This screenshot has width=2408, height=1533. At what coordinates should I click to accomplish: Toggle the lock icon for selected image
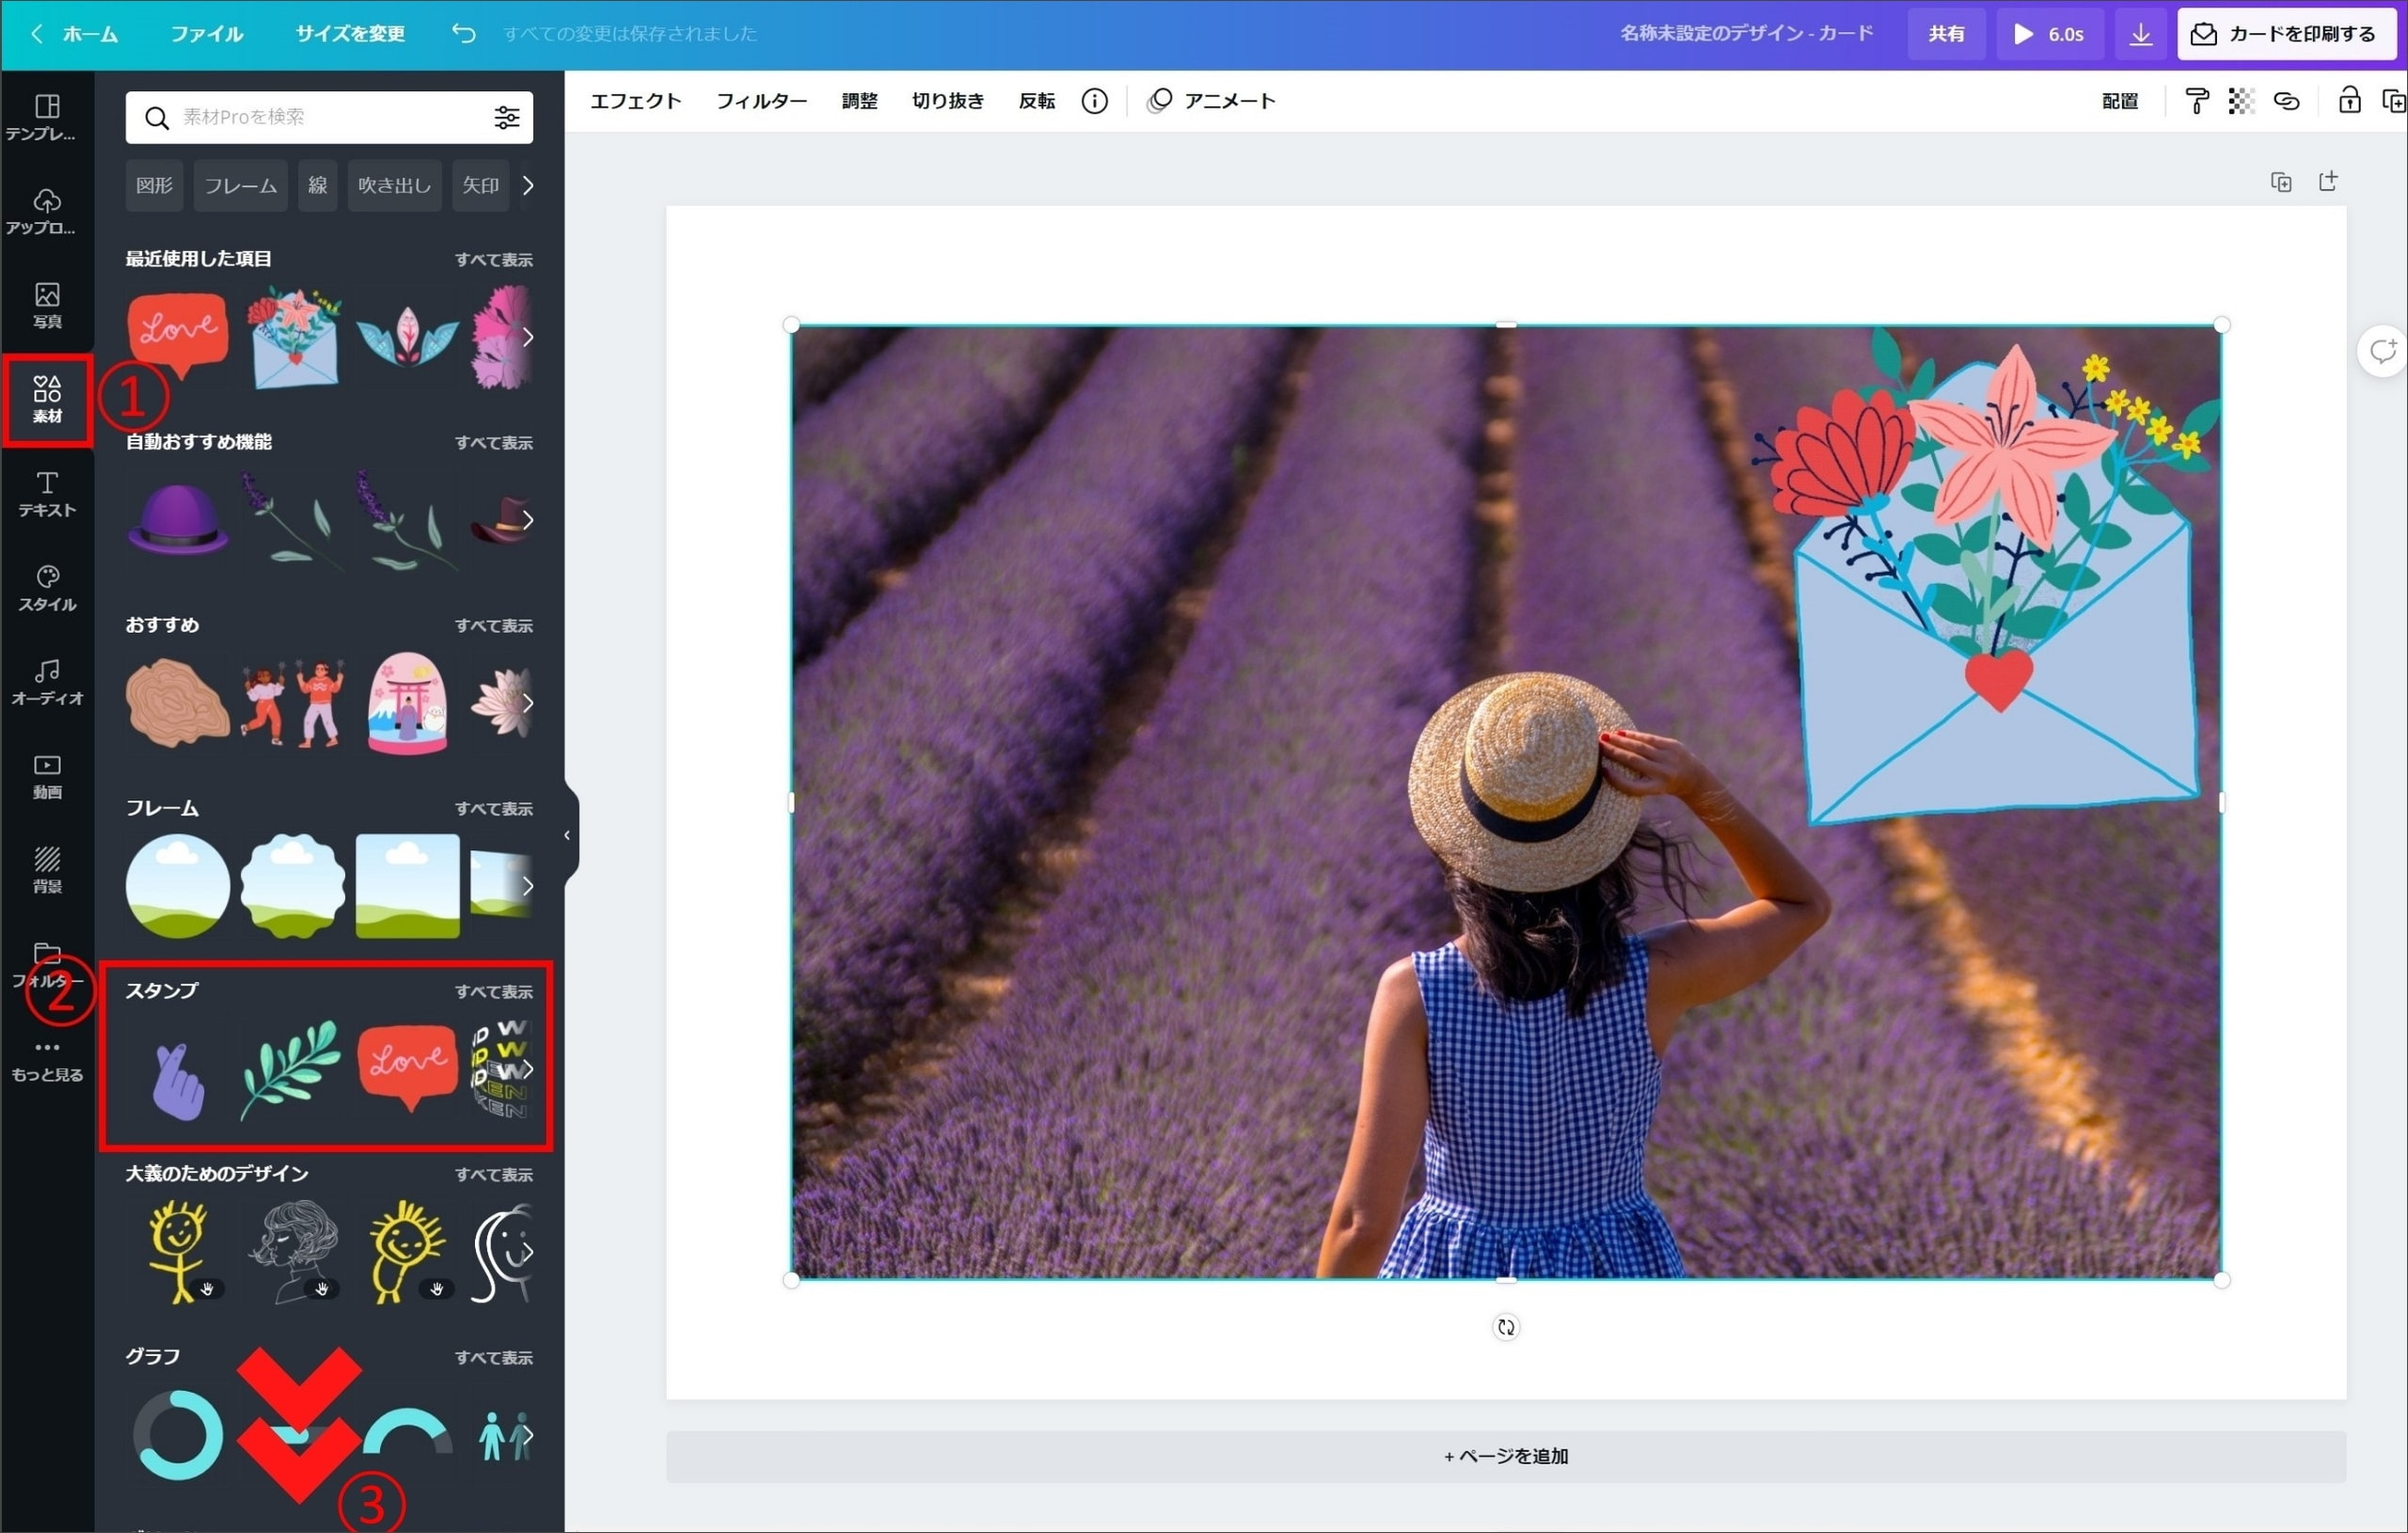point(2349,101)
